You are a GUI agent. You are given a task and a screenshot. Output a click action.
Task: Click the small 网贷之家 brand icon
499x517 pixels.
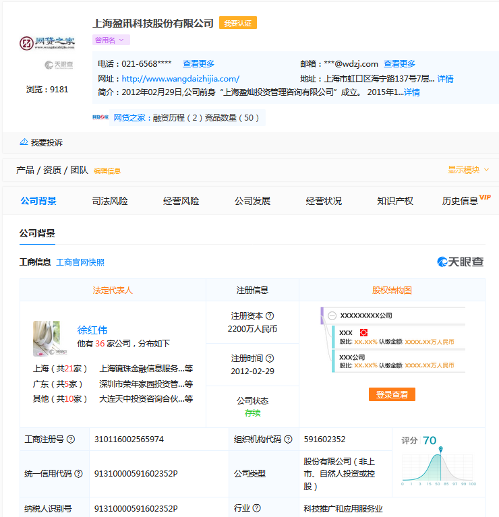[100, 117]
